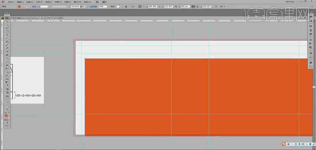This screenshot has width=316, height=150.
Task: Select the Selection tool arrow
Action: [7, 18]
